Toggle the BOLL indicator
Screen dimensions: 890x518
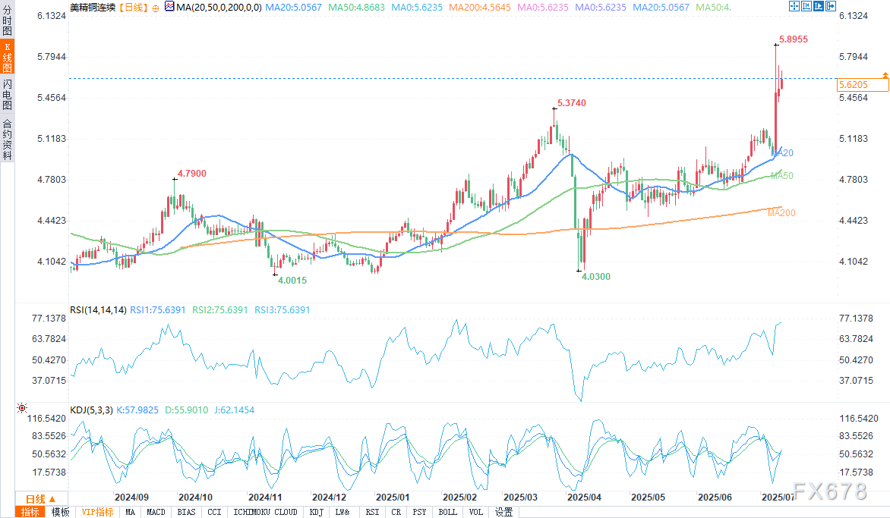click(448, 512)
